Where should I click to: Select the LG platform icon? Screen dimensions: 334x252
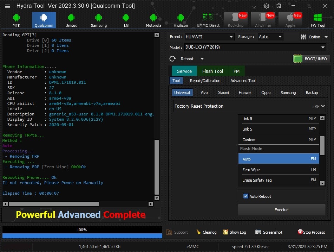pos(126,20)
